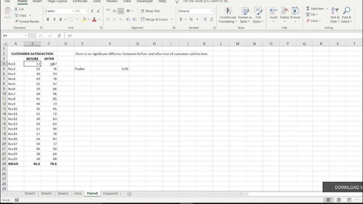The width and height of the screenshot is (363, 204).
Task: Open Format as Table gallery
Action: (x=244, y=15)
